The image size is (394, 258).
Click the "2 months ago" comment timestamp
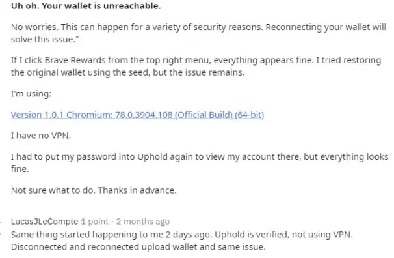[143, 222]
